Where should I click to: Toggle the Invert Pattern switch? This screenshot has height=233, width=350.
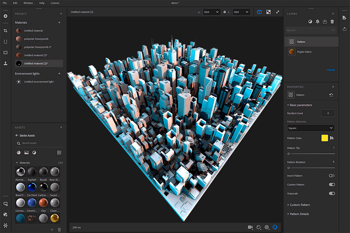click(x=332, y=176)
